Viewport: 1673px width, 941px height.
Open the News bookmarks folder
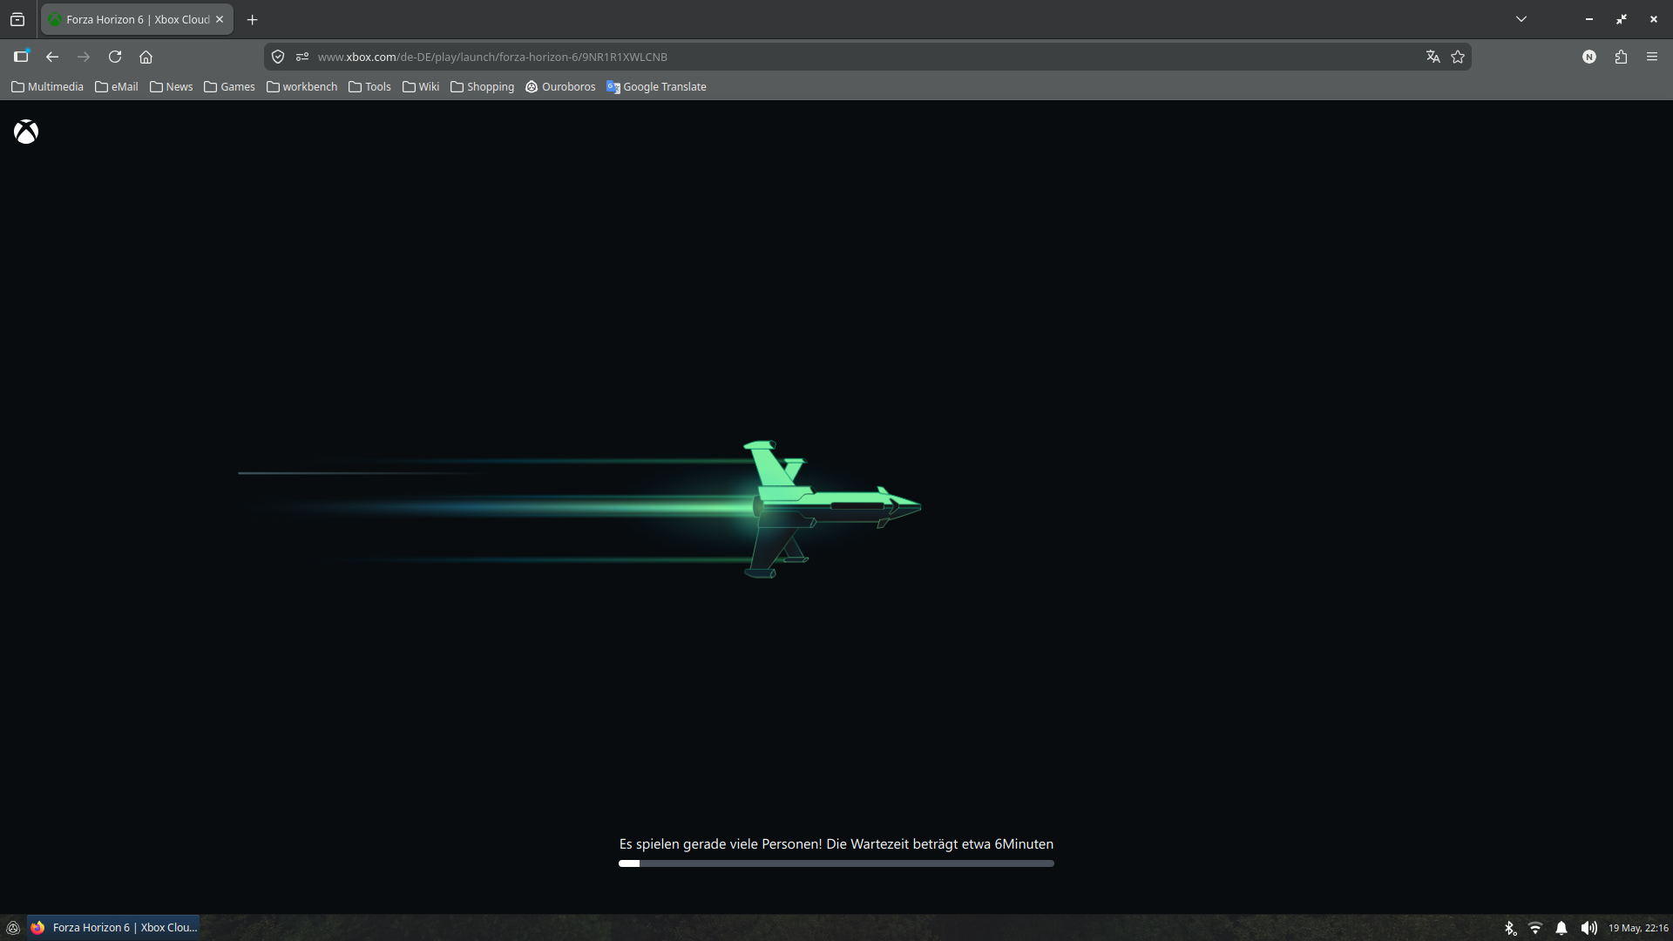coord(172,86)
